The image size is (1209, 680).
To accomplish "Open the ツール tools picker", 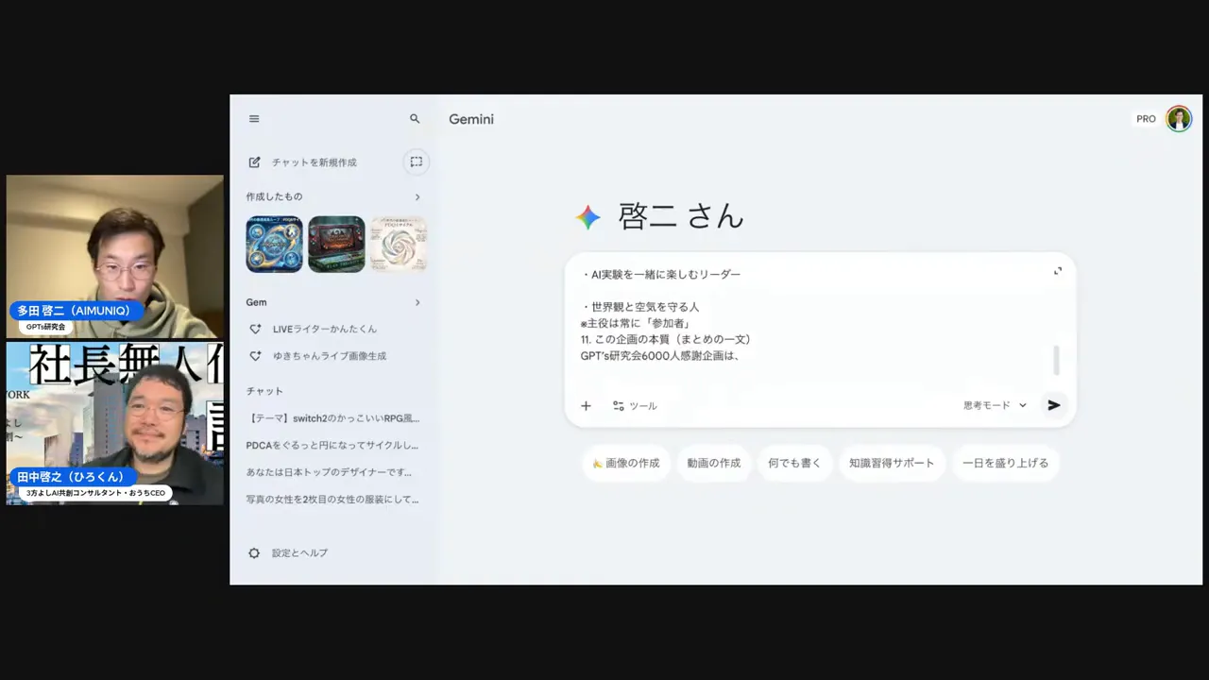I will tap(635, 405).
